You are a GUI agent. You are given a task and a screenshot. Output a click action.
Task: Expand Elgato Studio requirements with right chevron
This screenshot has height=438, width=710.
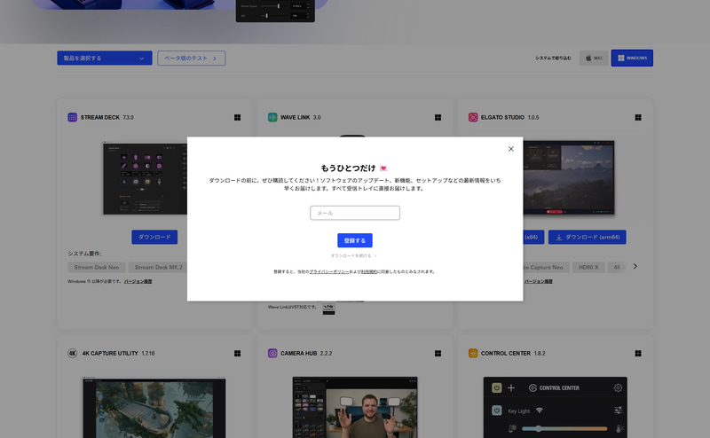(x=635, y=267)
